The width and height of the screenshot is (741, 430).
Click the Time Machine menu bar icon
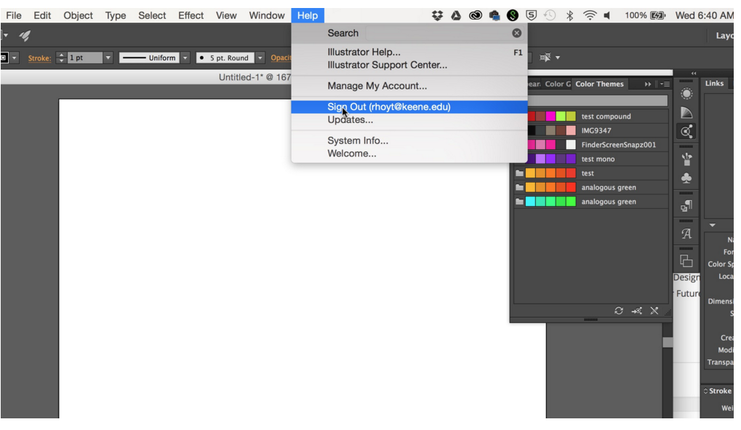pyautogui.click(x=550, y=15)
